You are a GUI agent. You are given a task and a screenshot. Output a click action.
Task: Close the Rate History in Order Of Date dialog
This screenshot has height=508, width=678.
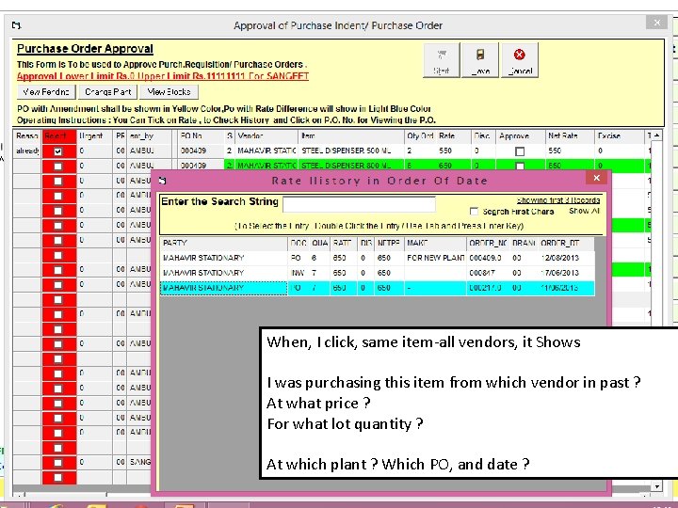(x=597, y=178)
